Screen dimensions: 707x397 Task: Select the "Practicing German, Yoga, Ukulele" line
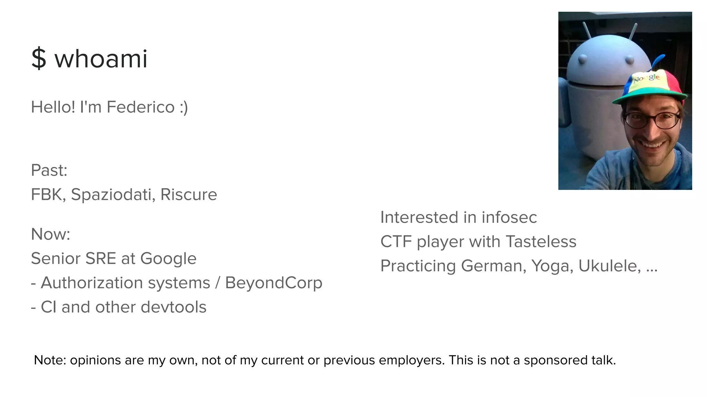[519, 266]
